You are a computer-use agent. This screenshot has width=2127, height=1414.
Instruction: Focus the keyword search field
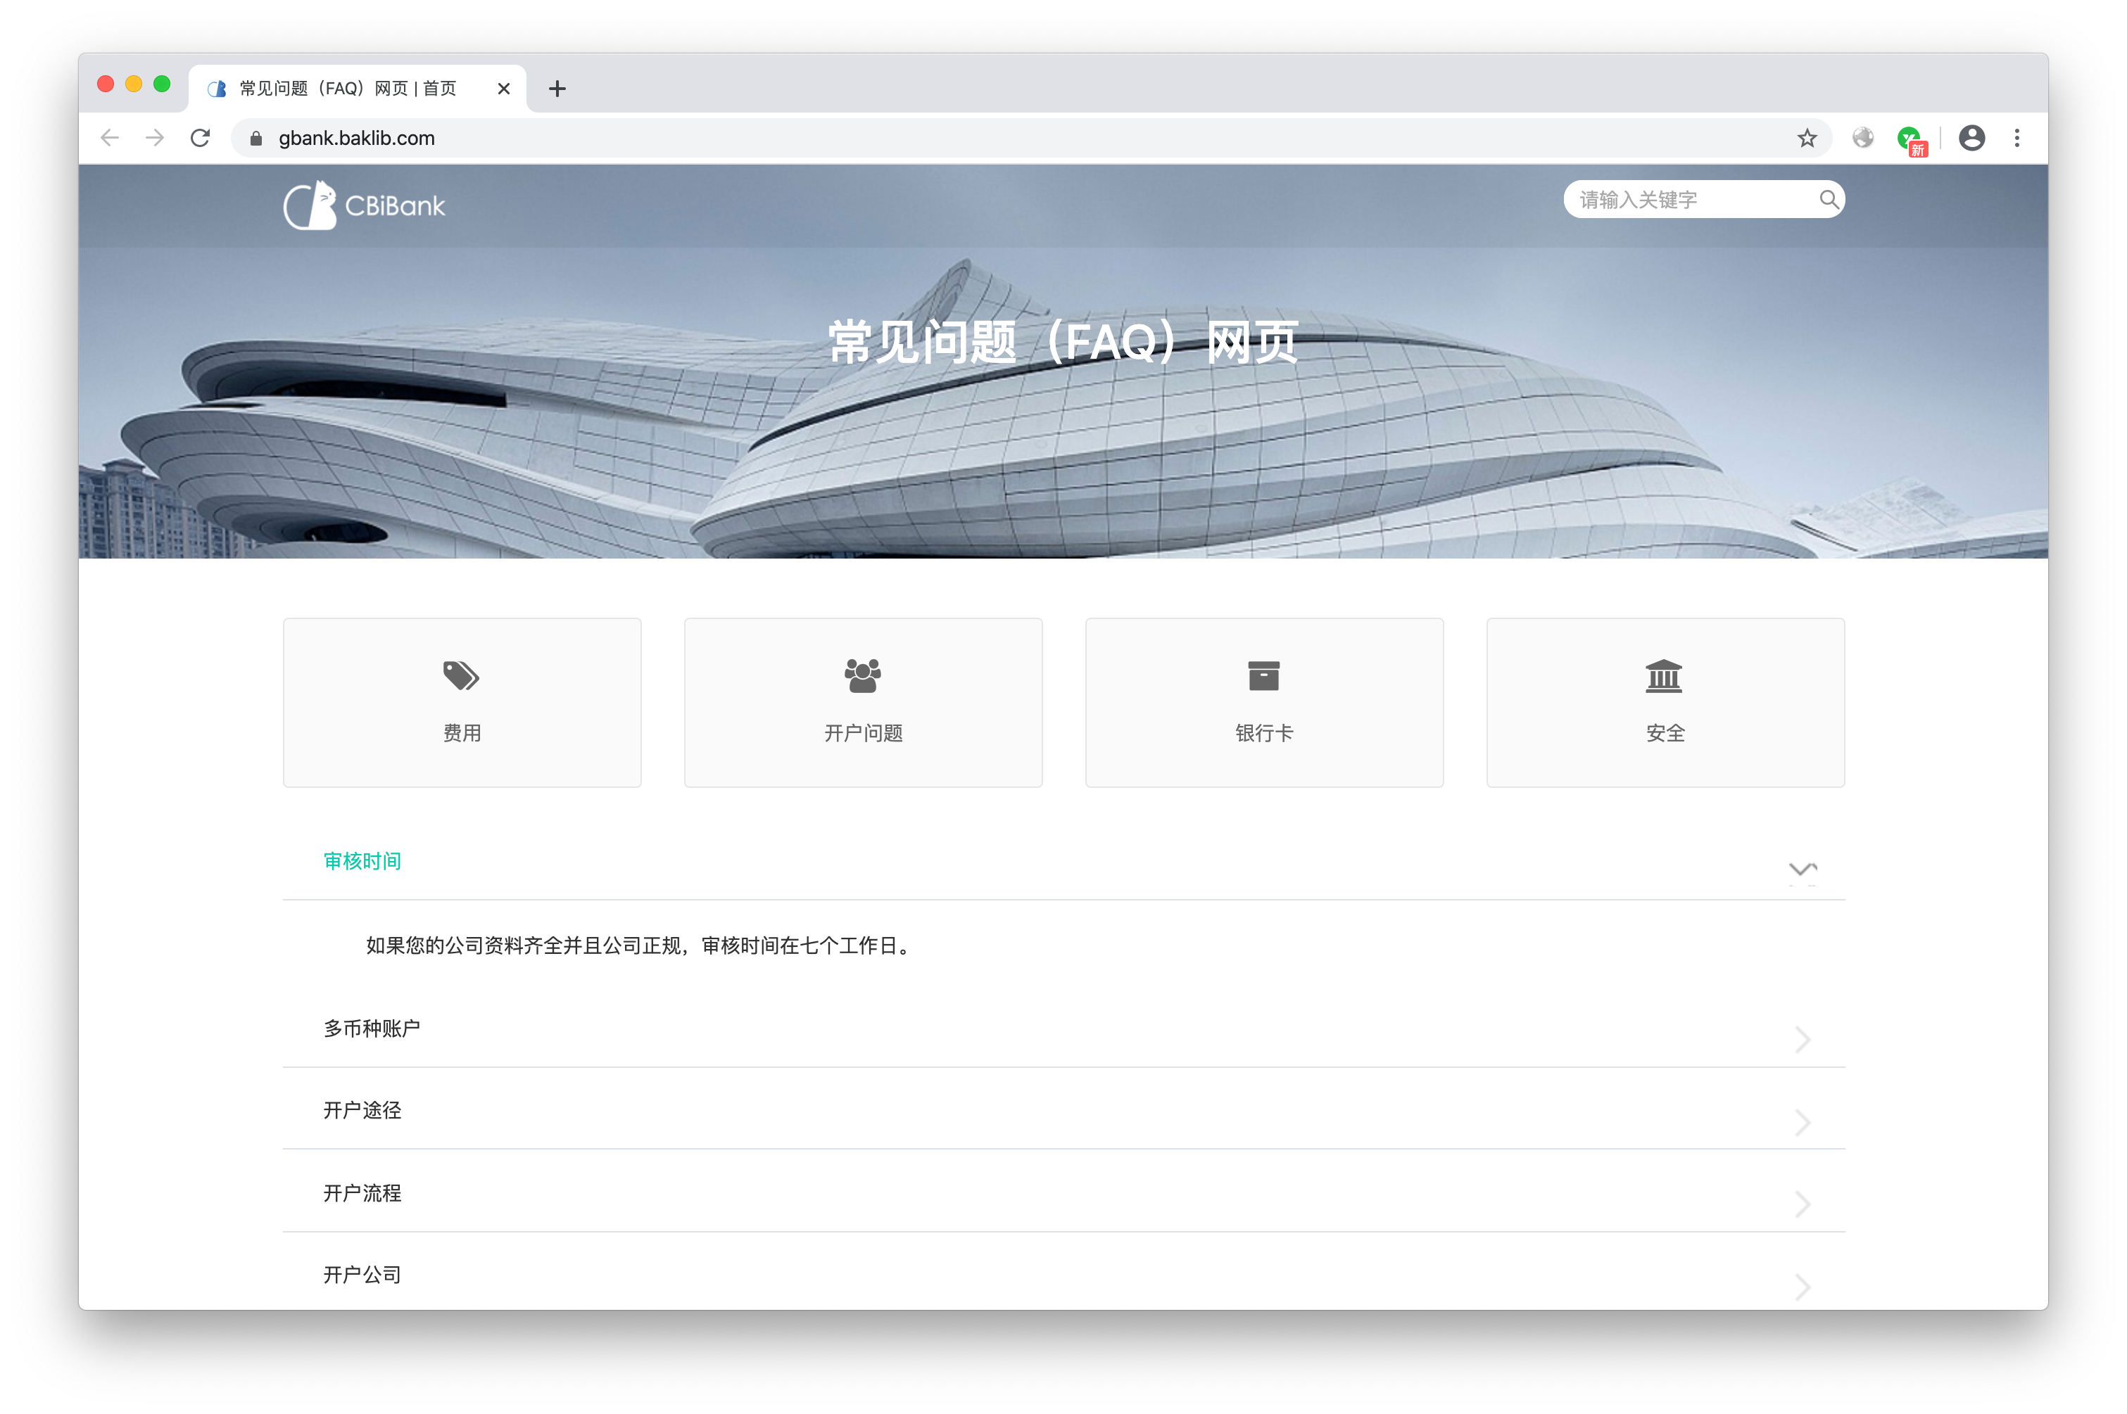(1703, 199)
